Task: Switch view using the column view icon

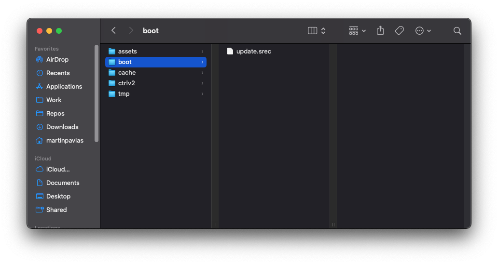Action: pos(313,30)
